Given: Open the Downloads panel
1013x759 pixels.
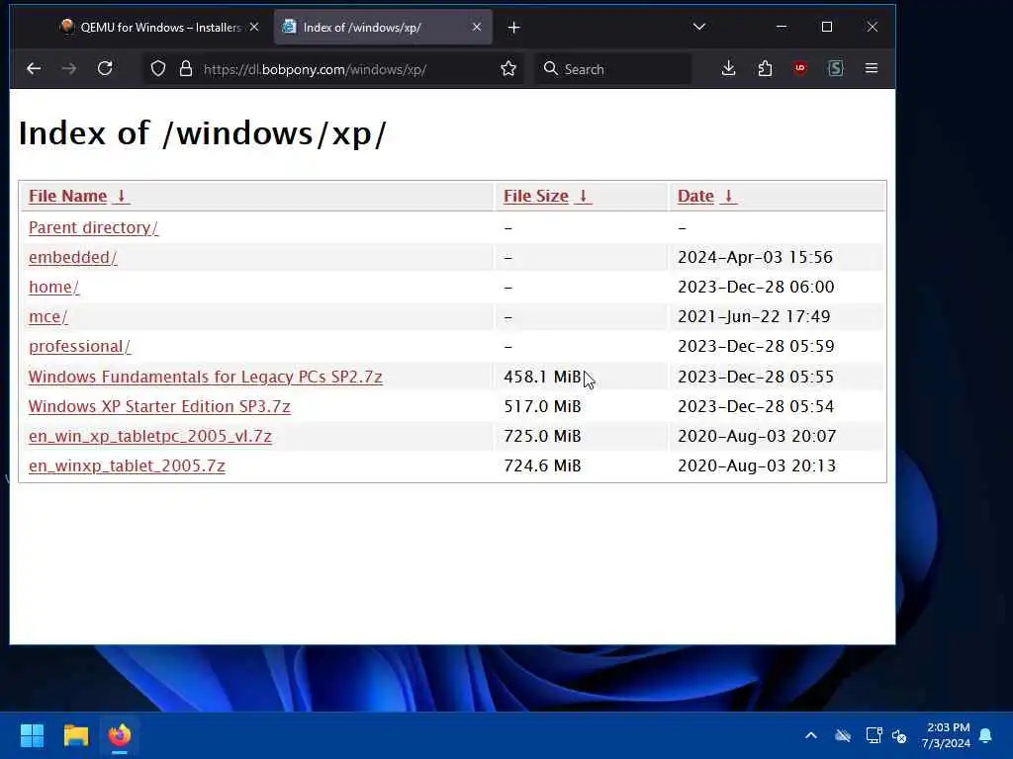Looking at the screenshot, I should click(x=729, y=68).
